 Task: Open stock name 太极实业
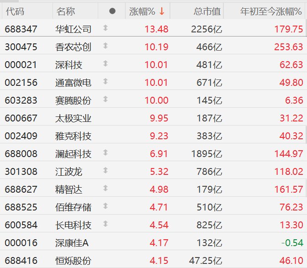(73, 118)
